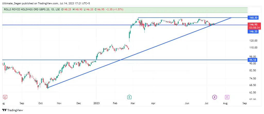Click the C146.95 close value
This screenshot has width=264, height=114.
click(x=99, y=10)
